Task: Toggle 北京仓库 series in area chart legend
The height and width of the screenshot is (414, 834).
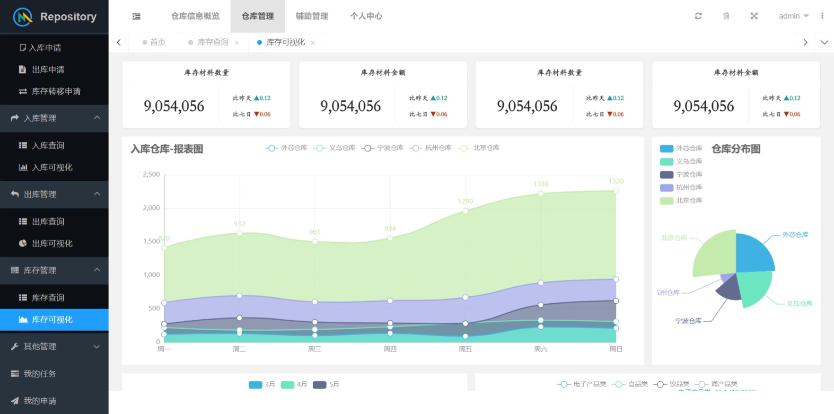Action: 478,148
